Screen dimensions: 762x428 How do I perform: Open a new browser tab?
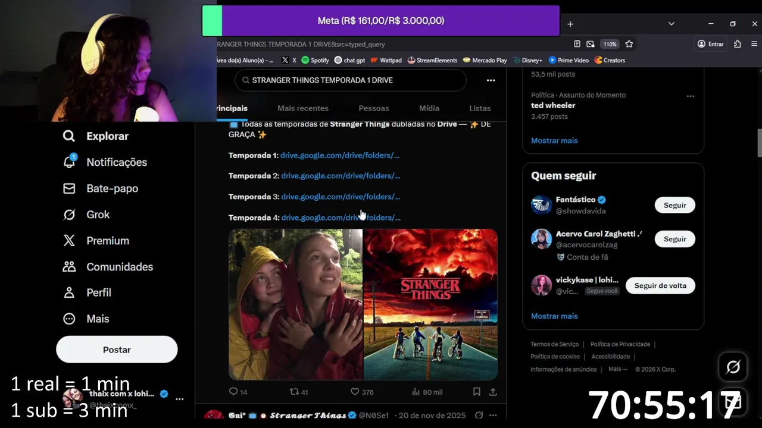coord(570,24)
